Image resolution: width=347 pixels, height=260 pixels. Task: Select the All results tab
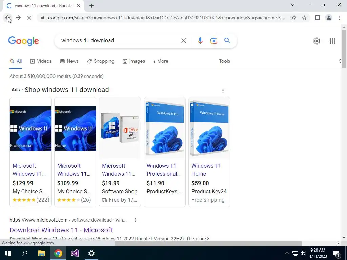tap(16, 61)
